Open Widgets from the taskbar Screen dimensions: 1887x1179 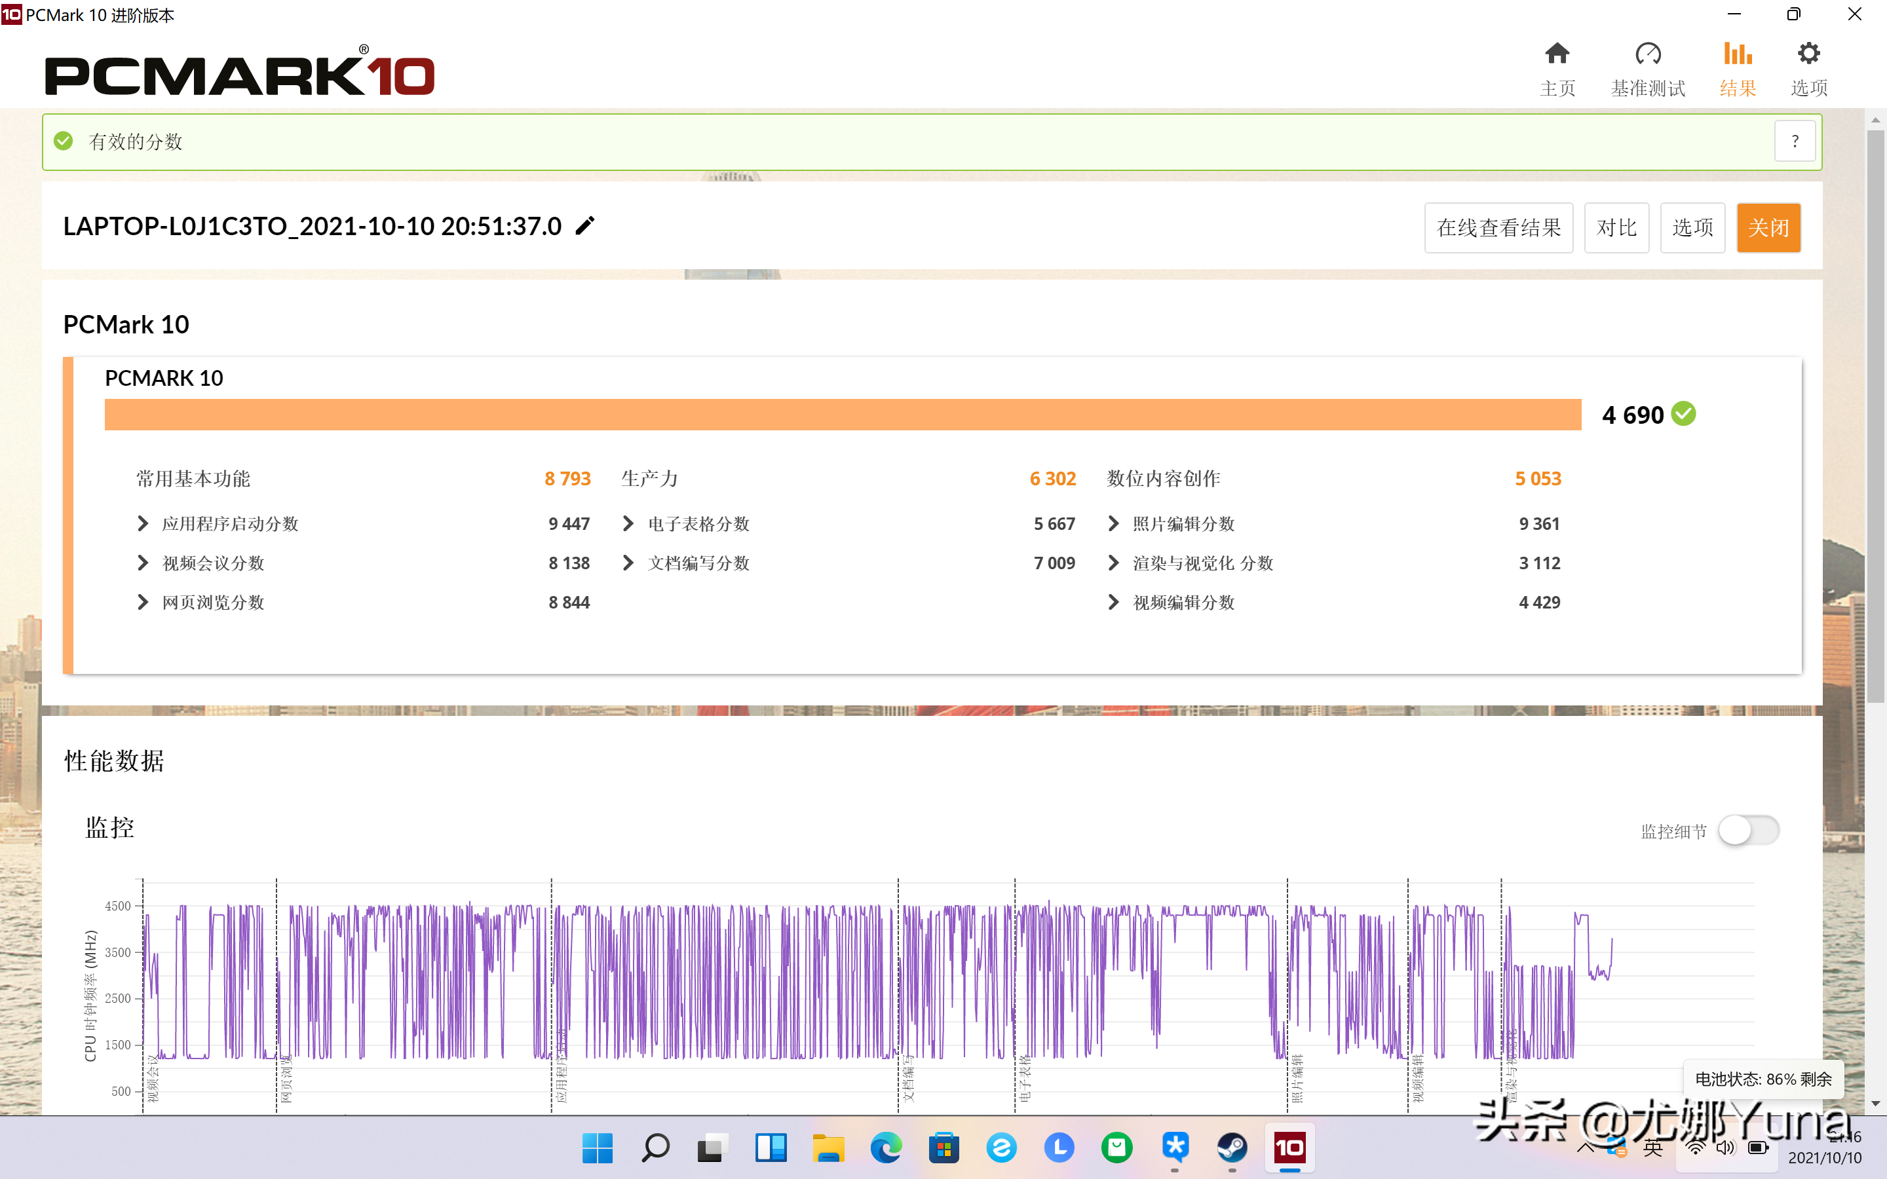tap(771, 1147)
